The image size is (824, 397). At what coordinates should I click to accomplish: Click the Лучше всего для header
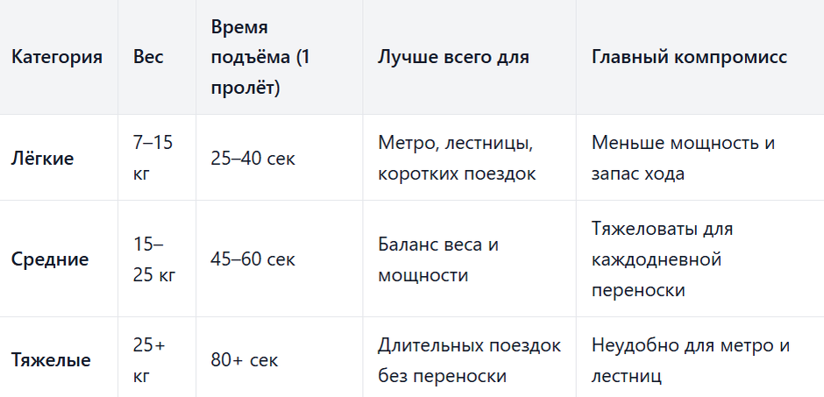[453, 57]
